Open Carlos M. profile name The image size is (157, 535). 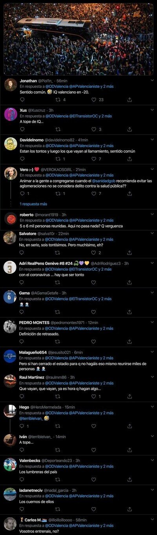click(33, 520)
